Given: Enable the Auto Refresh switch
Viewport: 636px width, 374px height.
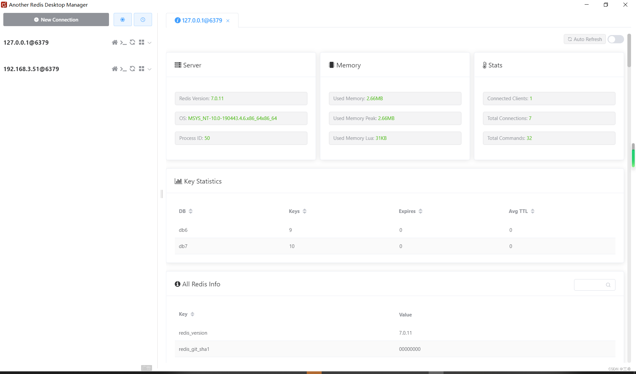Looking at the screenshot, I should pos(615,39).
